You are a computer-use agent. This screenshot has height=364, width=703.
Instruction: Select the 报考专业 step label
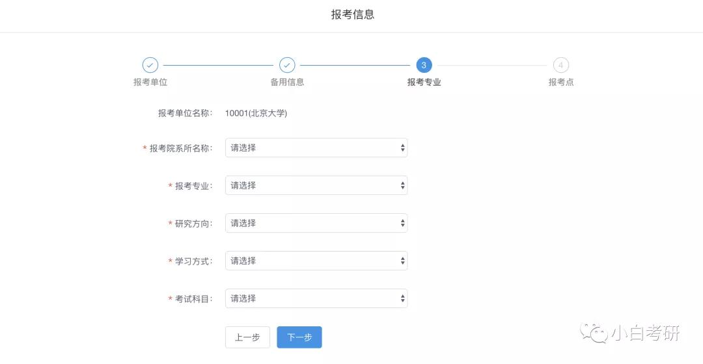(x=424, y=82)
